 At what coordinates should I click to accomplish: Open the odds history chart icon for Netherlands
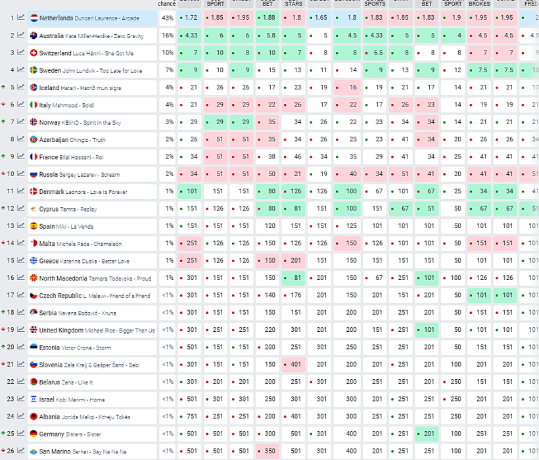coord(21,18)
